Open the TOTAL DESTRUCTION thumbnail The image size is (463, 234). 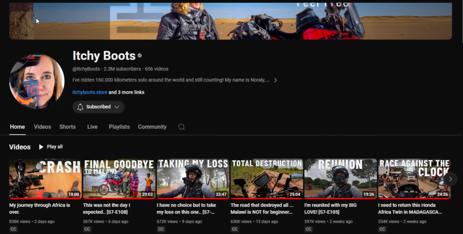click(x=267, y=179)
